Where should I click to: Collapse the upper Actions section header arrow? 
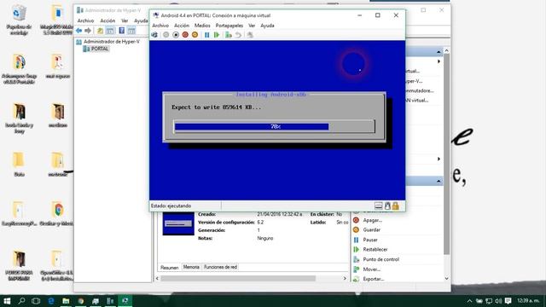point(439,52)
